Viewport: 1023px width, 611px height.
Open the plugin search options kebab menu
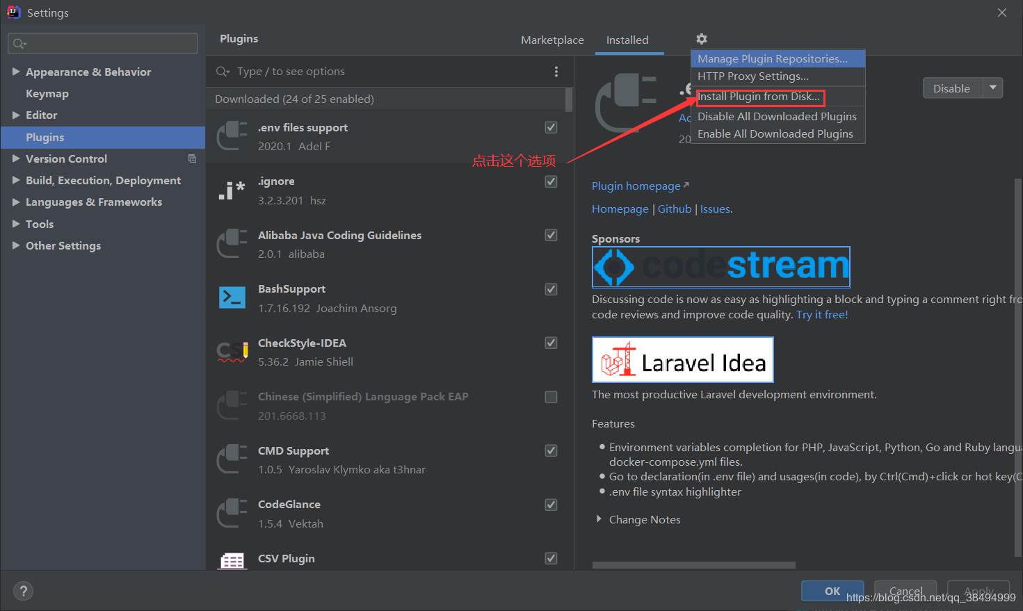(x=556, y=72)
